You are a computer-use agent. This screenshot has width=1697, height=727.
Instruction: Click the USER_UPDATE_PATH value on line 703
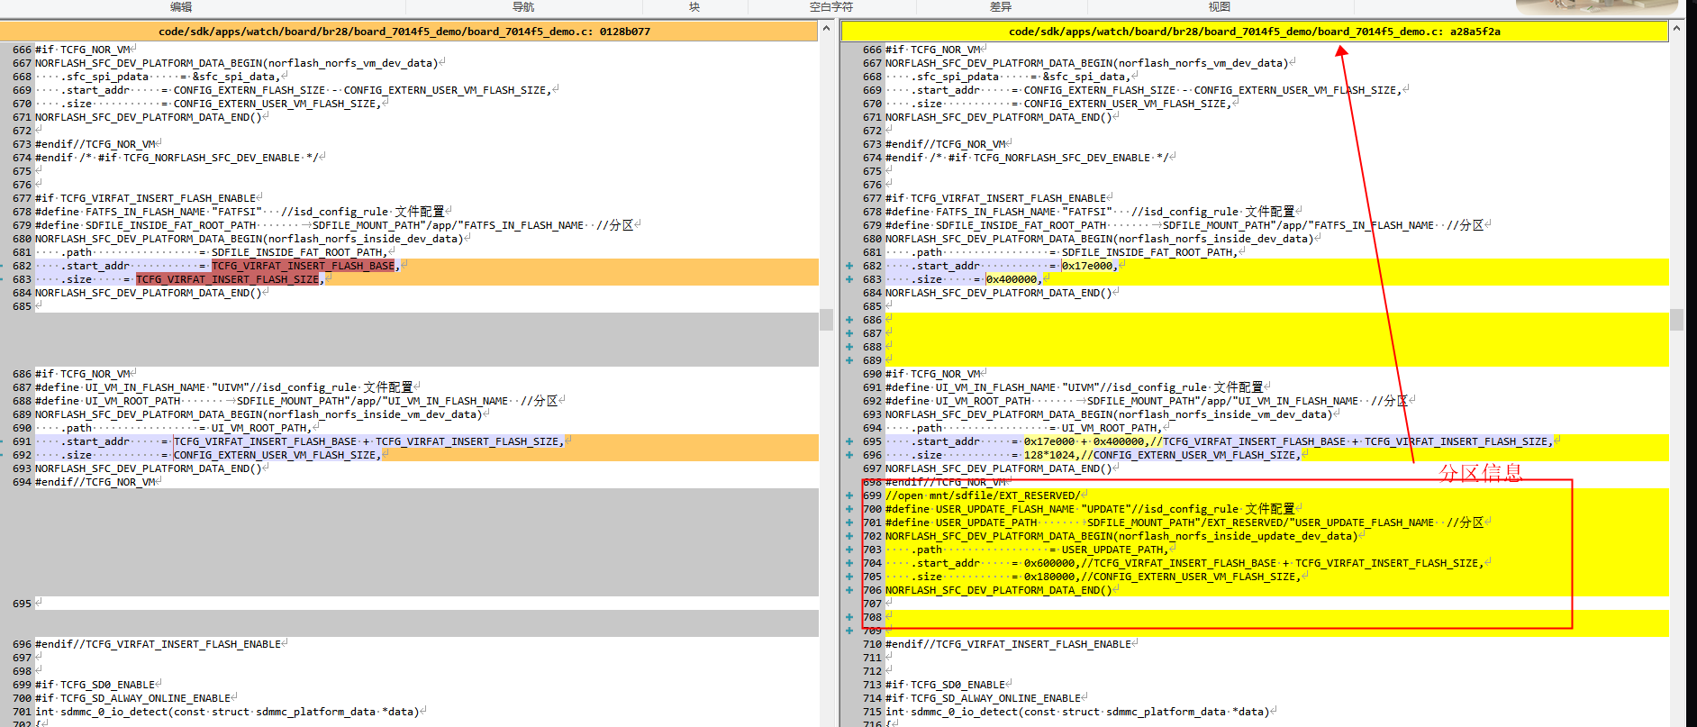click(x=1112, y=550)
